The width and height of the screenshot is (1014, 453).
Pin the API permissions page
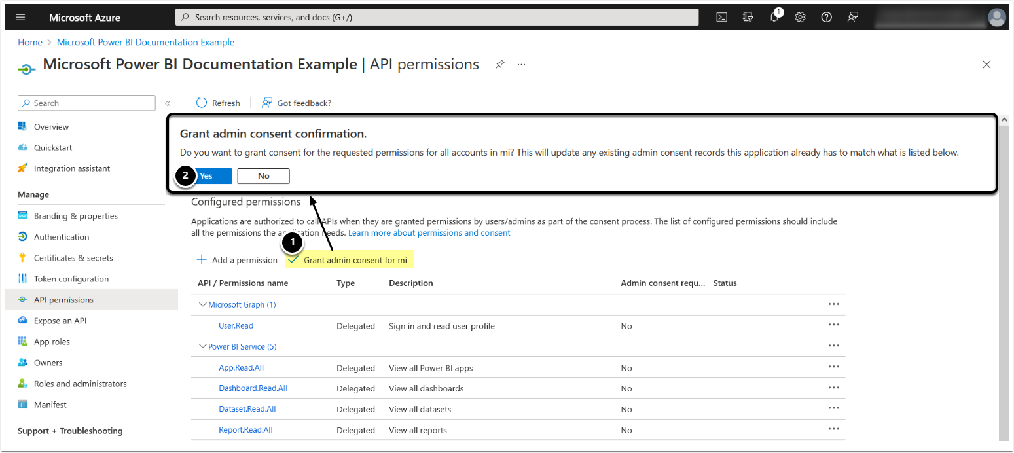[x=500, y=64]
